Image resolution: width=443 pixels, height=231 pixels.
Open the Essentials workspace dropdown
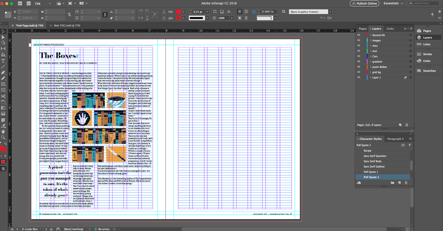click(x=393, y=4)
